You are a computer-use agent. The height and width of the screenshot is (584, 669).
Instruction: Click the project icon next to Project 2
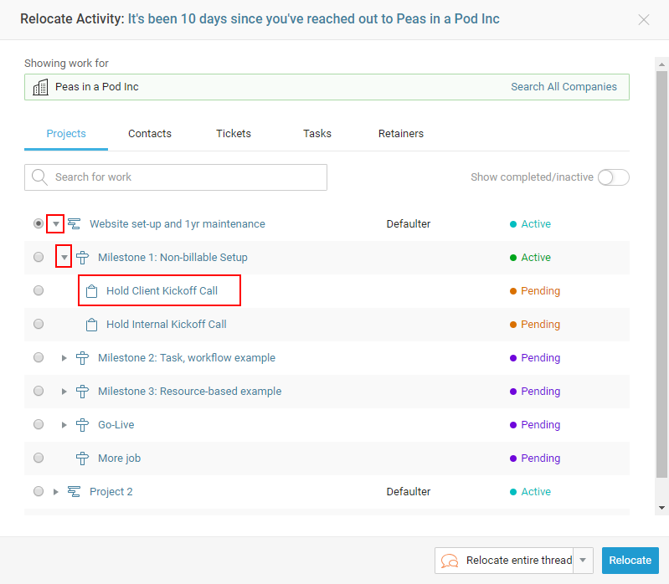click(75, 492)
